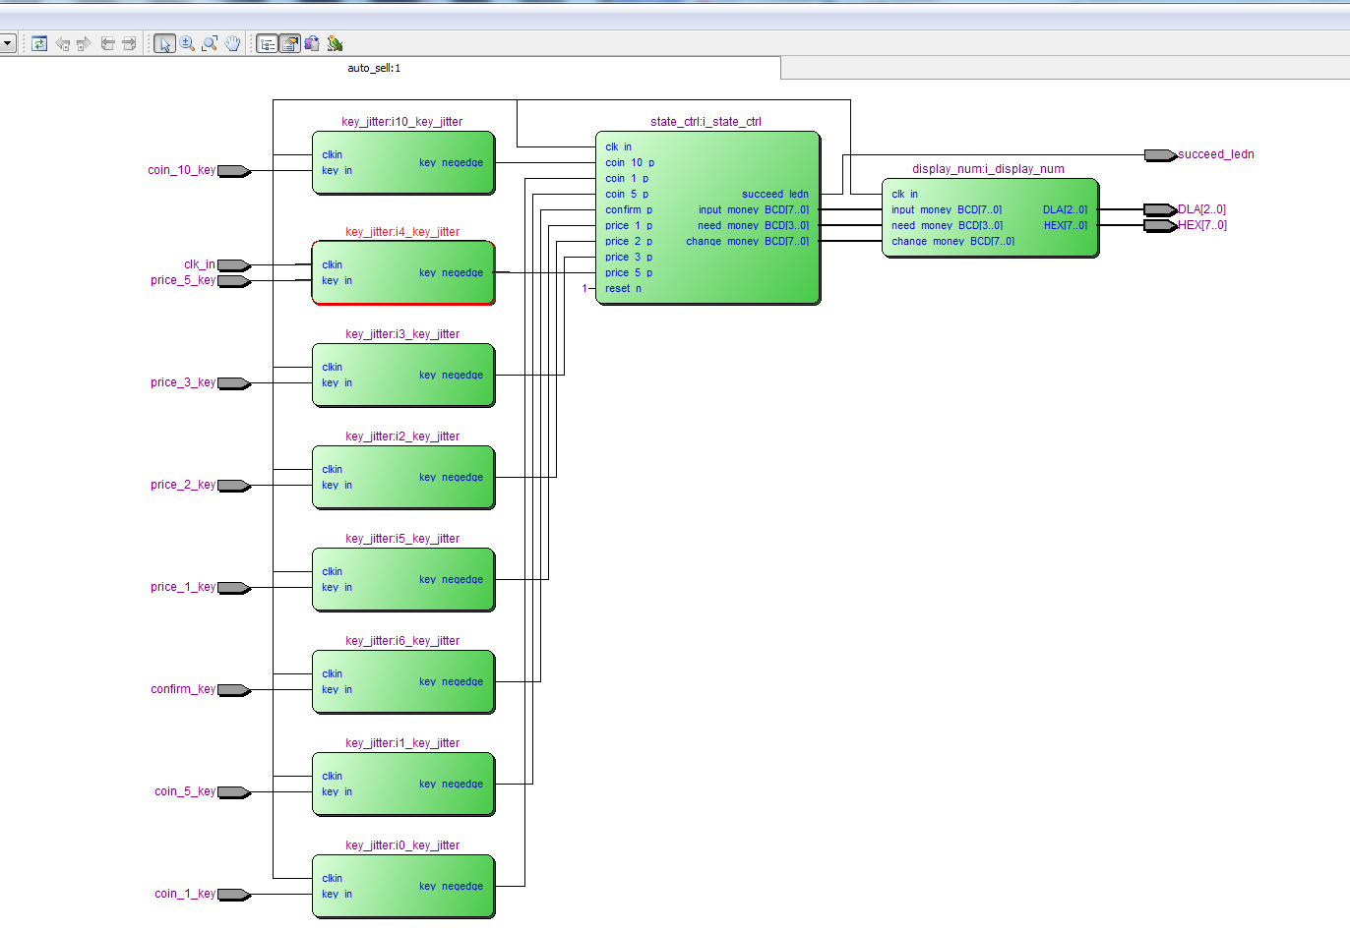Select the key_jitter:i0_key_jitter block
Screen dimensions: 1350x932
403,887
